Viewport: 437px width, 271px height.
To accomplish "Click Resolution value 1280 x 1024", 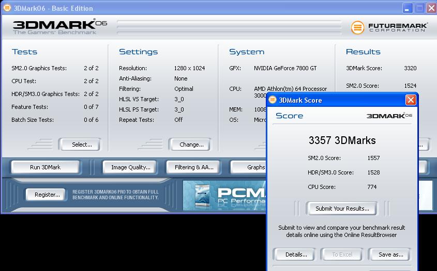I will click(x=189, y=68).
